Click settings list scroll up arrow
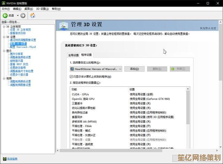223x164 pixels. tap(188, 89)
